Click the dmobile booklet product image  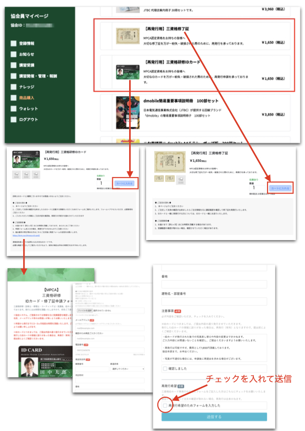(128, 113)
